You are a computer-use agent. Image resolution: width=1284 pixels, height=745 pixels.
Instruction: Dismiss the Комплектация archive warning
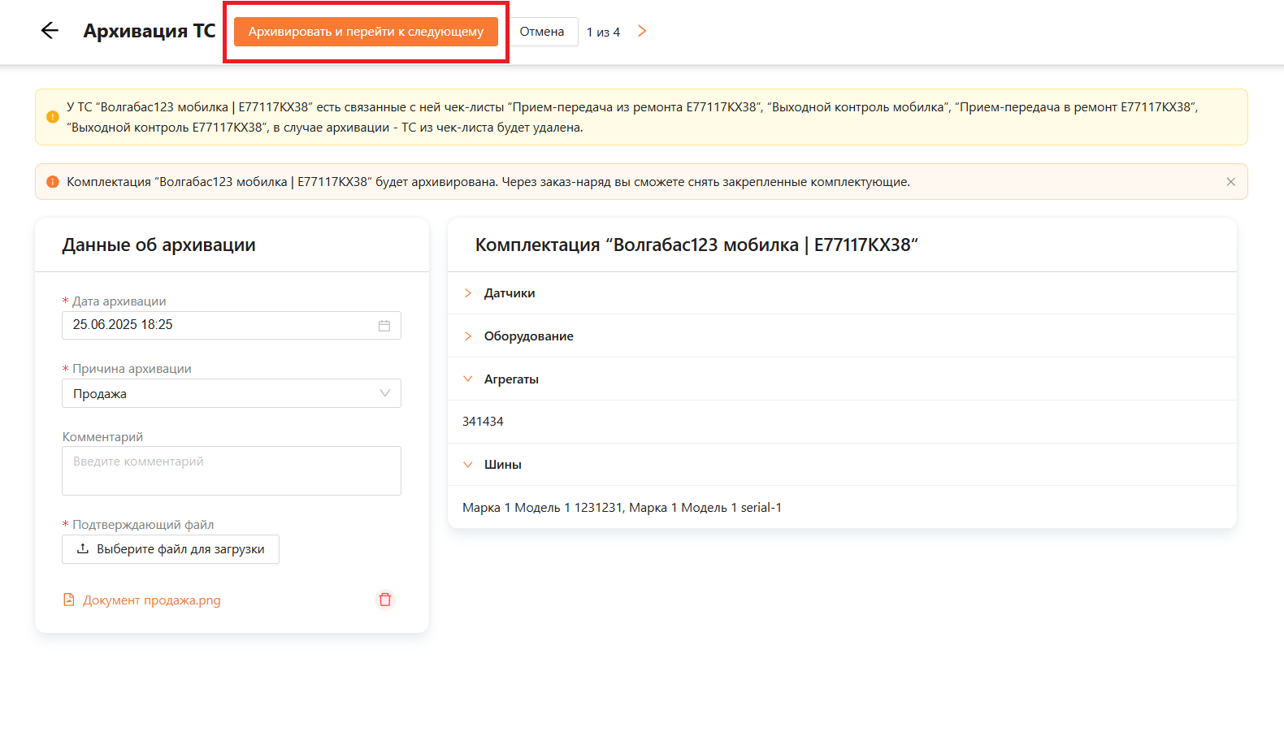1230,182
